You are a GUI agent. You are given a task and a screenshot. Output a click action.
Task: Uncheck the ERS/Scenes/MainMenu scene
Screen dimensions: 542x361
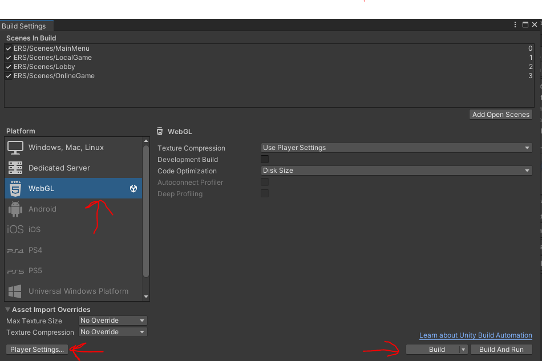point(9,48)
